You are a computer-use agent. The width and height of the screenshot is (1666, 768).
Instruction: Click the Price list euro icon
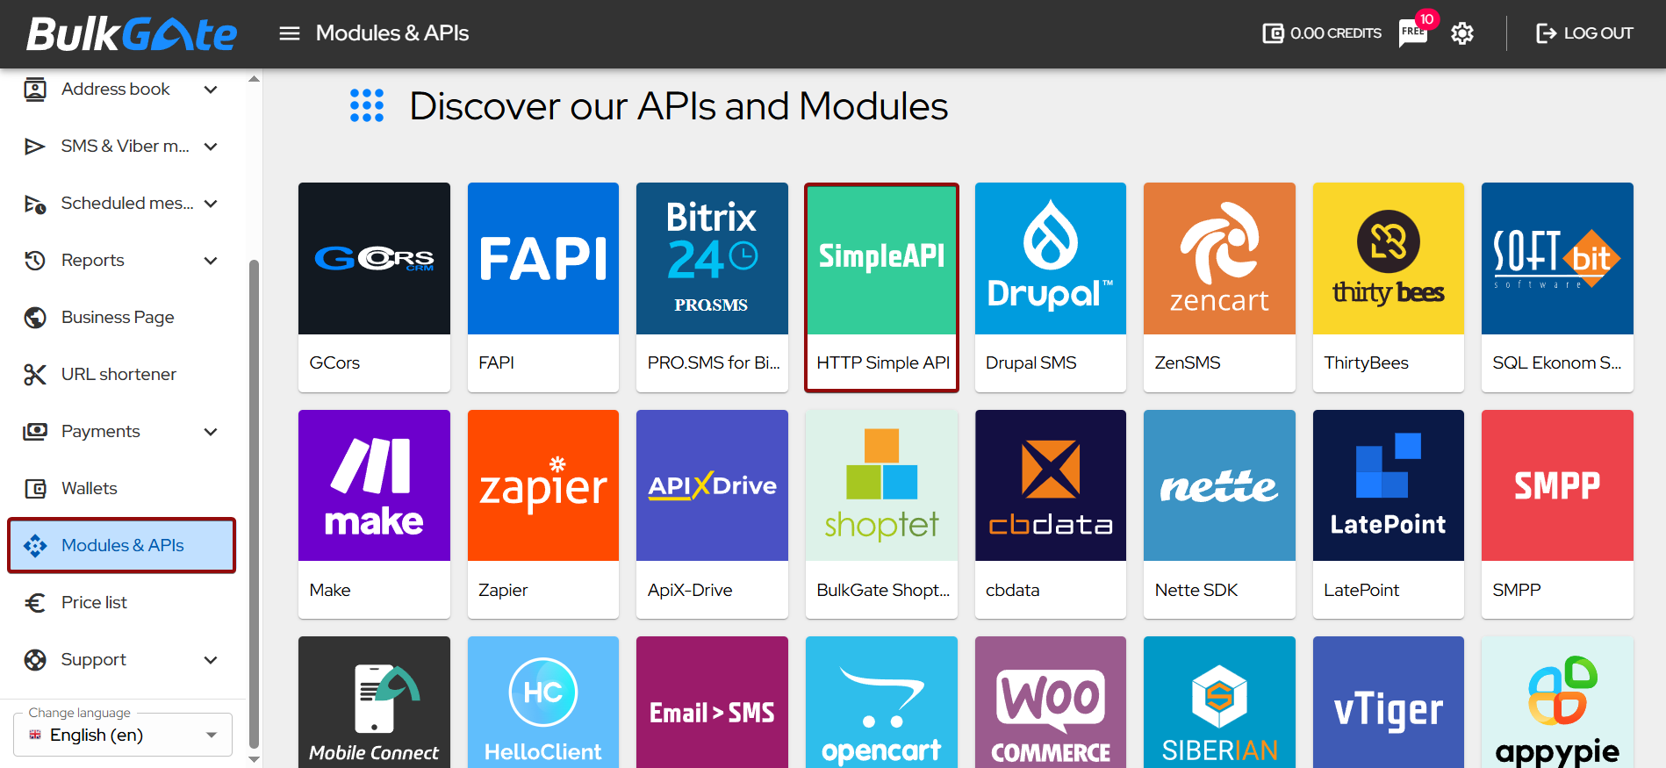pos(35,603)
